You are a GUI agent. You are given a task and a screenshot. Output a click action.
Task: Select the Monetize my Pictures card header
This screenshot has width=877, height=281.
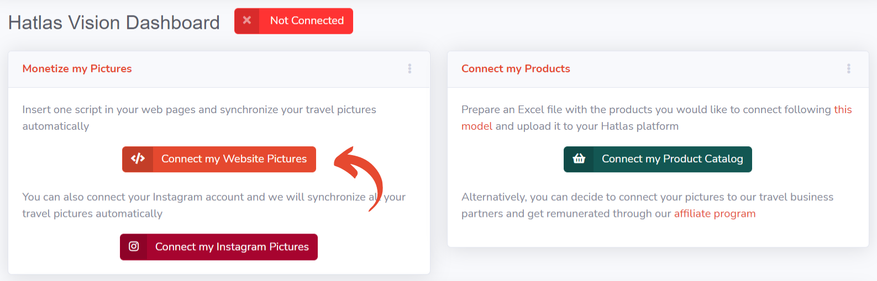point(219,69)
